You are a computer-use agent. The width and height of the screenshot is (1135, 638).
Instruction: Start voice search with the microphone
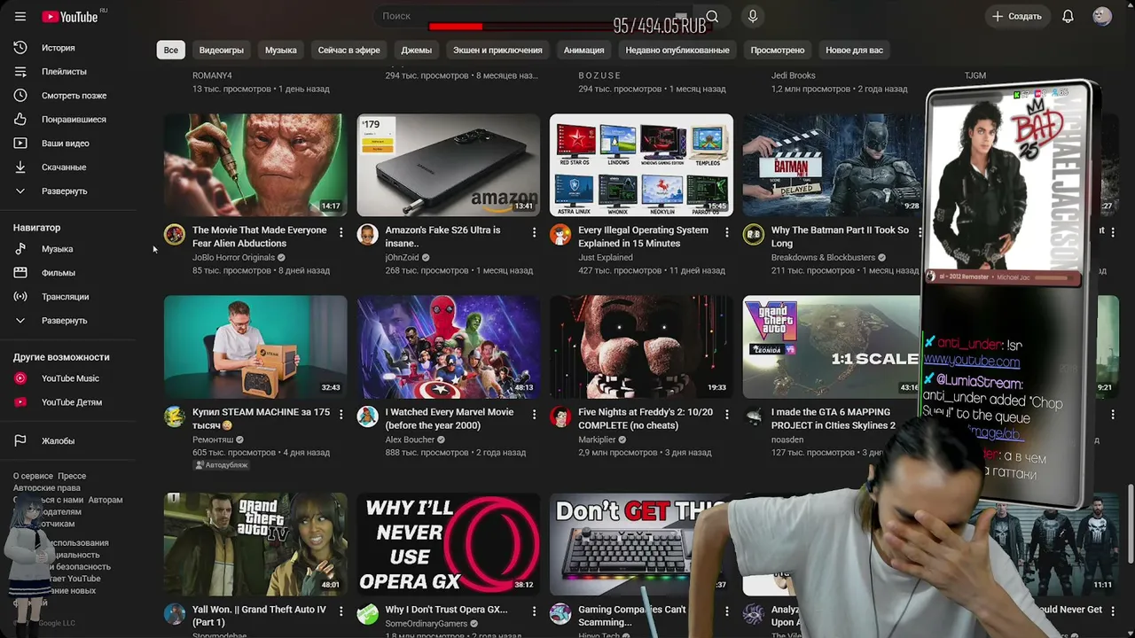[753, 17]
